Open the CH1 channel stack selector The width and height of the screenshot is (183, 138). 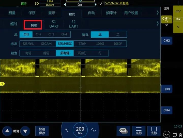[123, 131]
